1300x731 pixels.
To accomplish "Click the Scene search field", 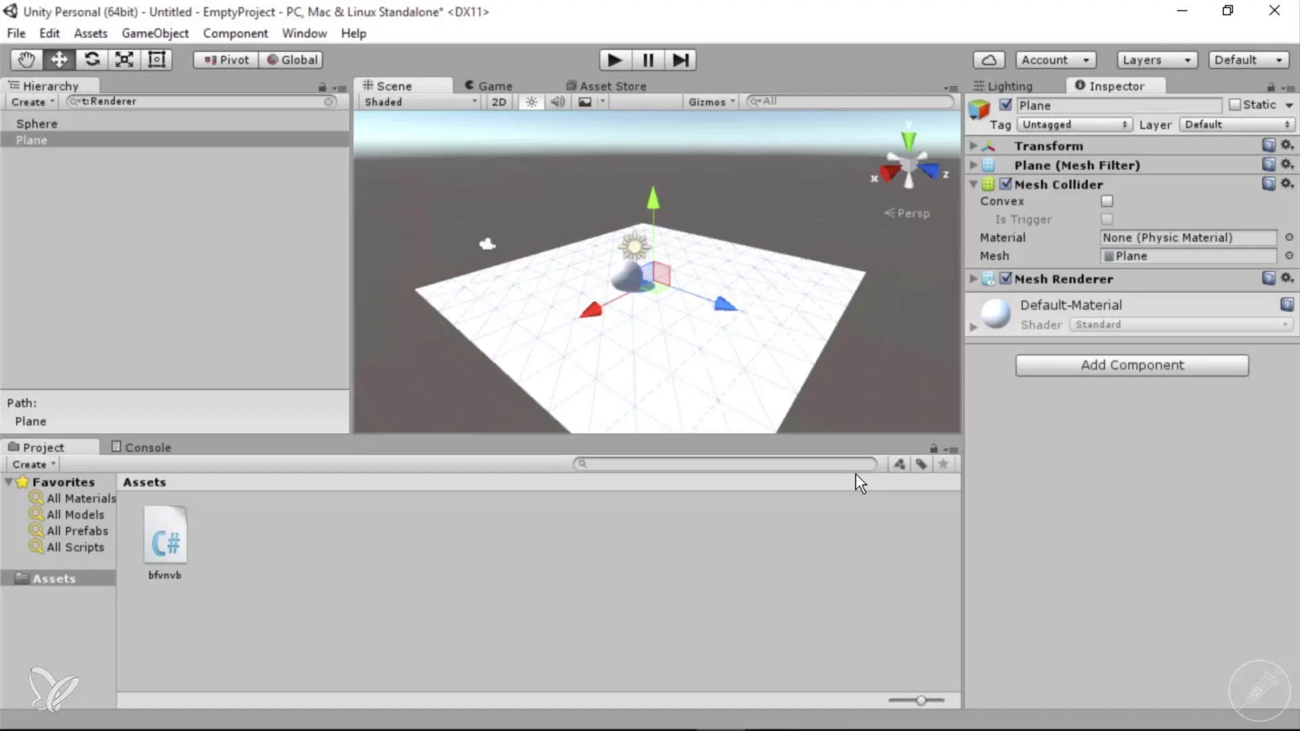I will point(850,102).
